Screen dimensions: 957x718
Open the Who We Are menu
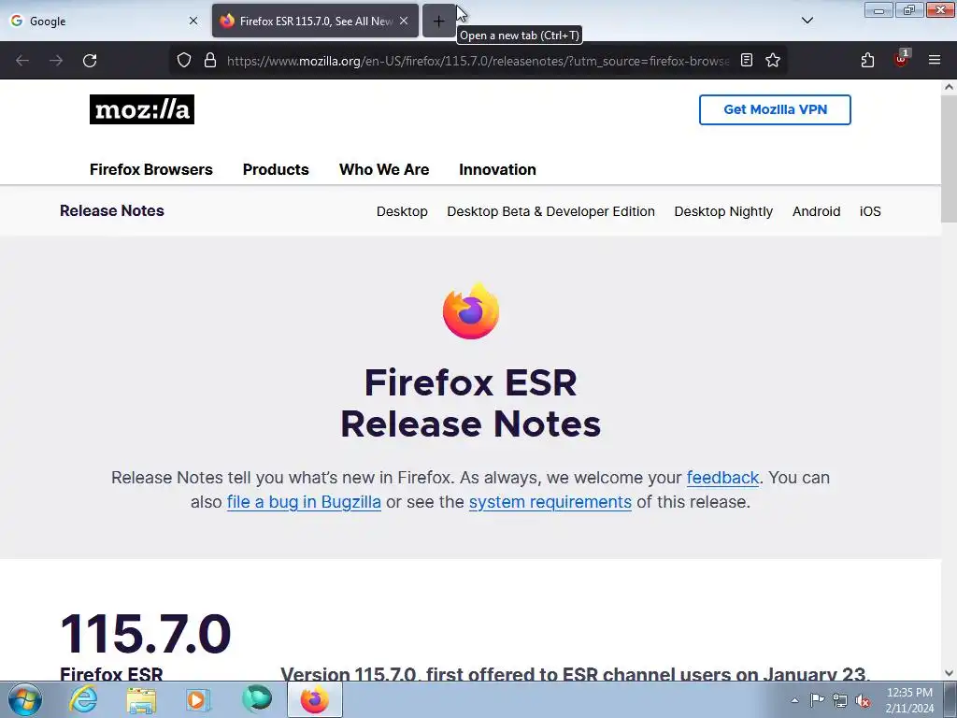tap(384, 170)
